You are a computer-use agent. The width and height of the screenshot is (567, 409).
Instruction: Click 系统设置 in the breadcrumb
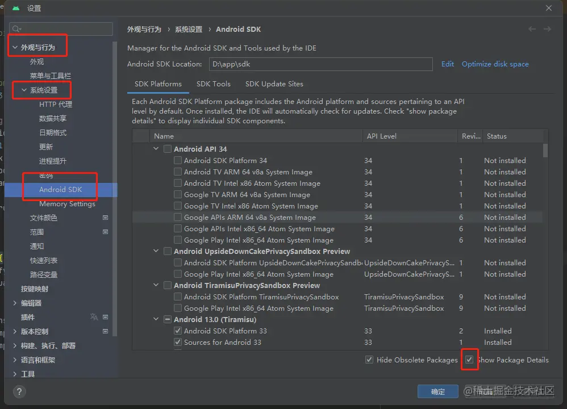[189, 30]
